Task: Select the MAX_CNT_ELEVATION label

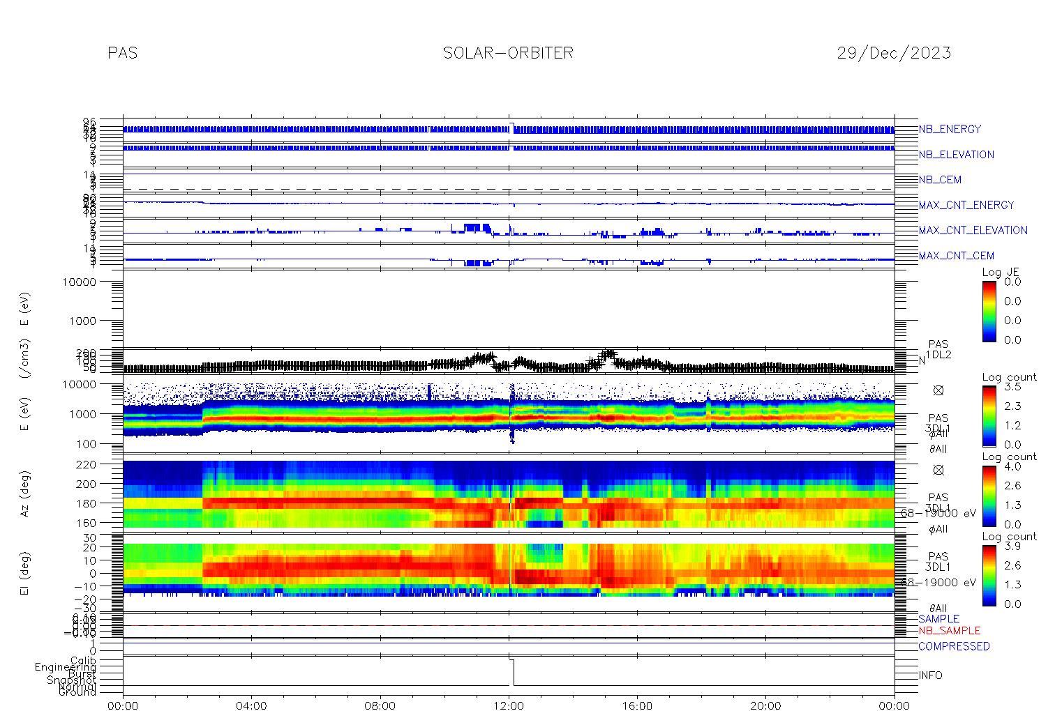Action: (973, 230)
